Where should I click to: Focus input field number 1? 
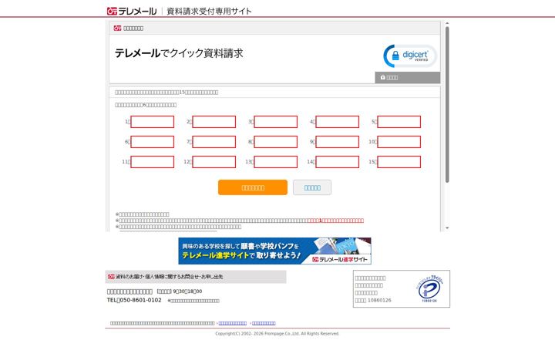152,122
